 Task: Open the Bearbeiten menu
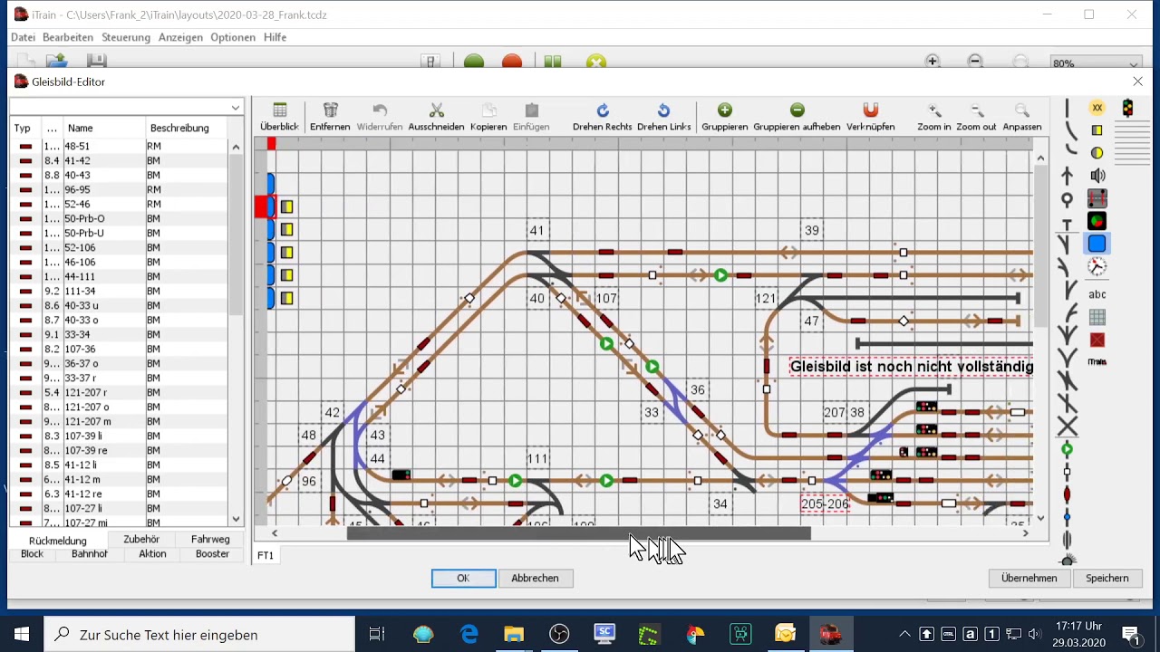68,37
